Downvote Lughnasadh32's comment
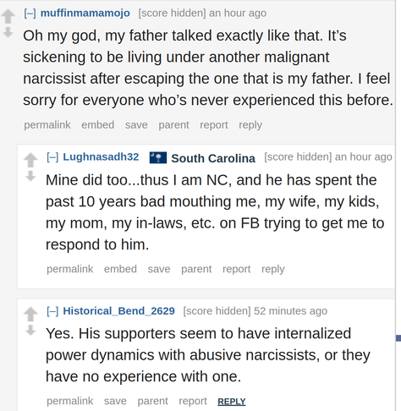This screenshot has width=401, height=411. click(x=30, y=176)
